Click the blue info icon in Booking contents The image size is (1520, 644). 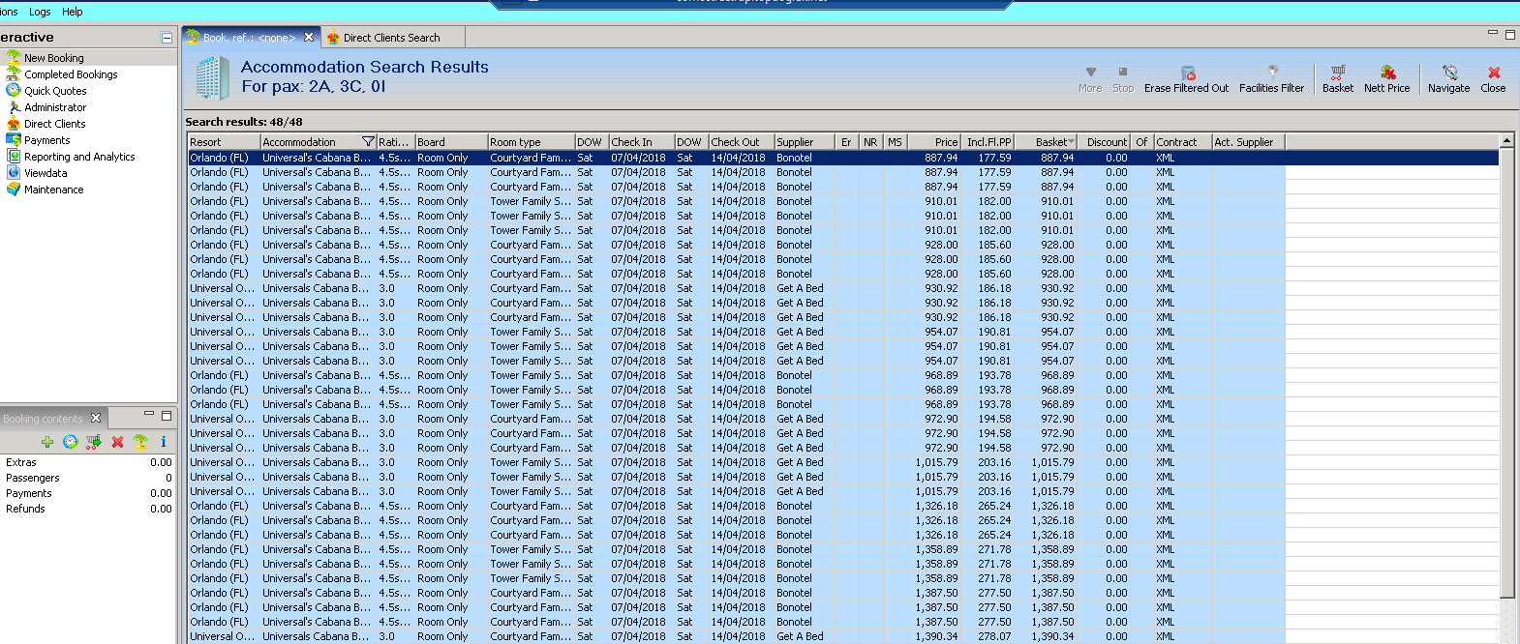[164, 442]
